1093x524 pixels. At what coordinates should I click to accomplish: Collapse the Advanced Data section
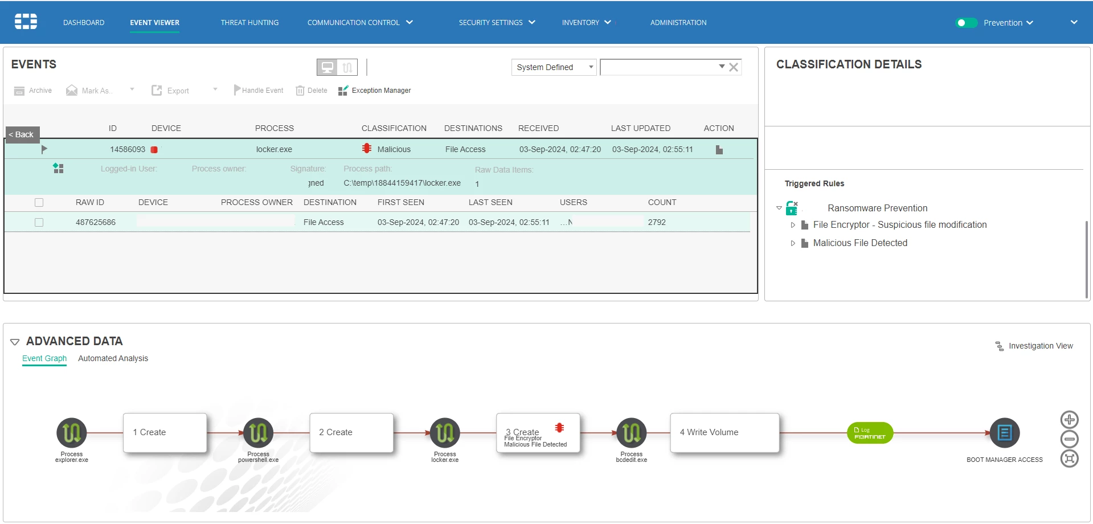(x=15, y=342)
